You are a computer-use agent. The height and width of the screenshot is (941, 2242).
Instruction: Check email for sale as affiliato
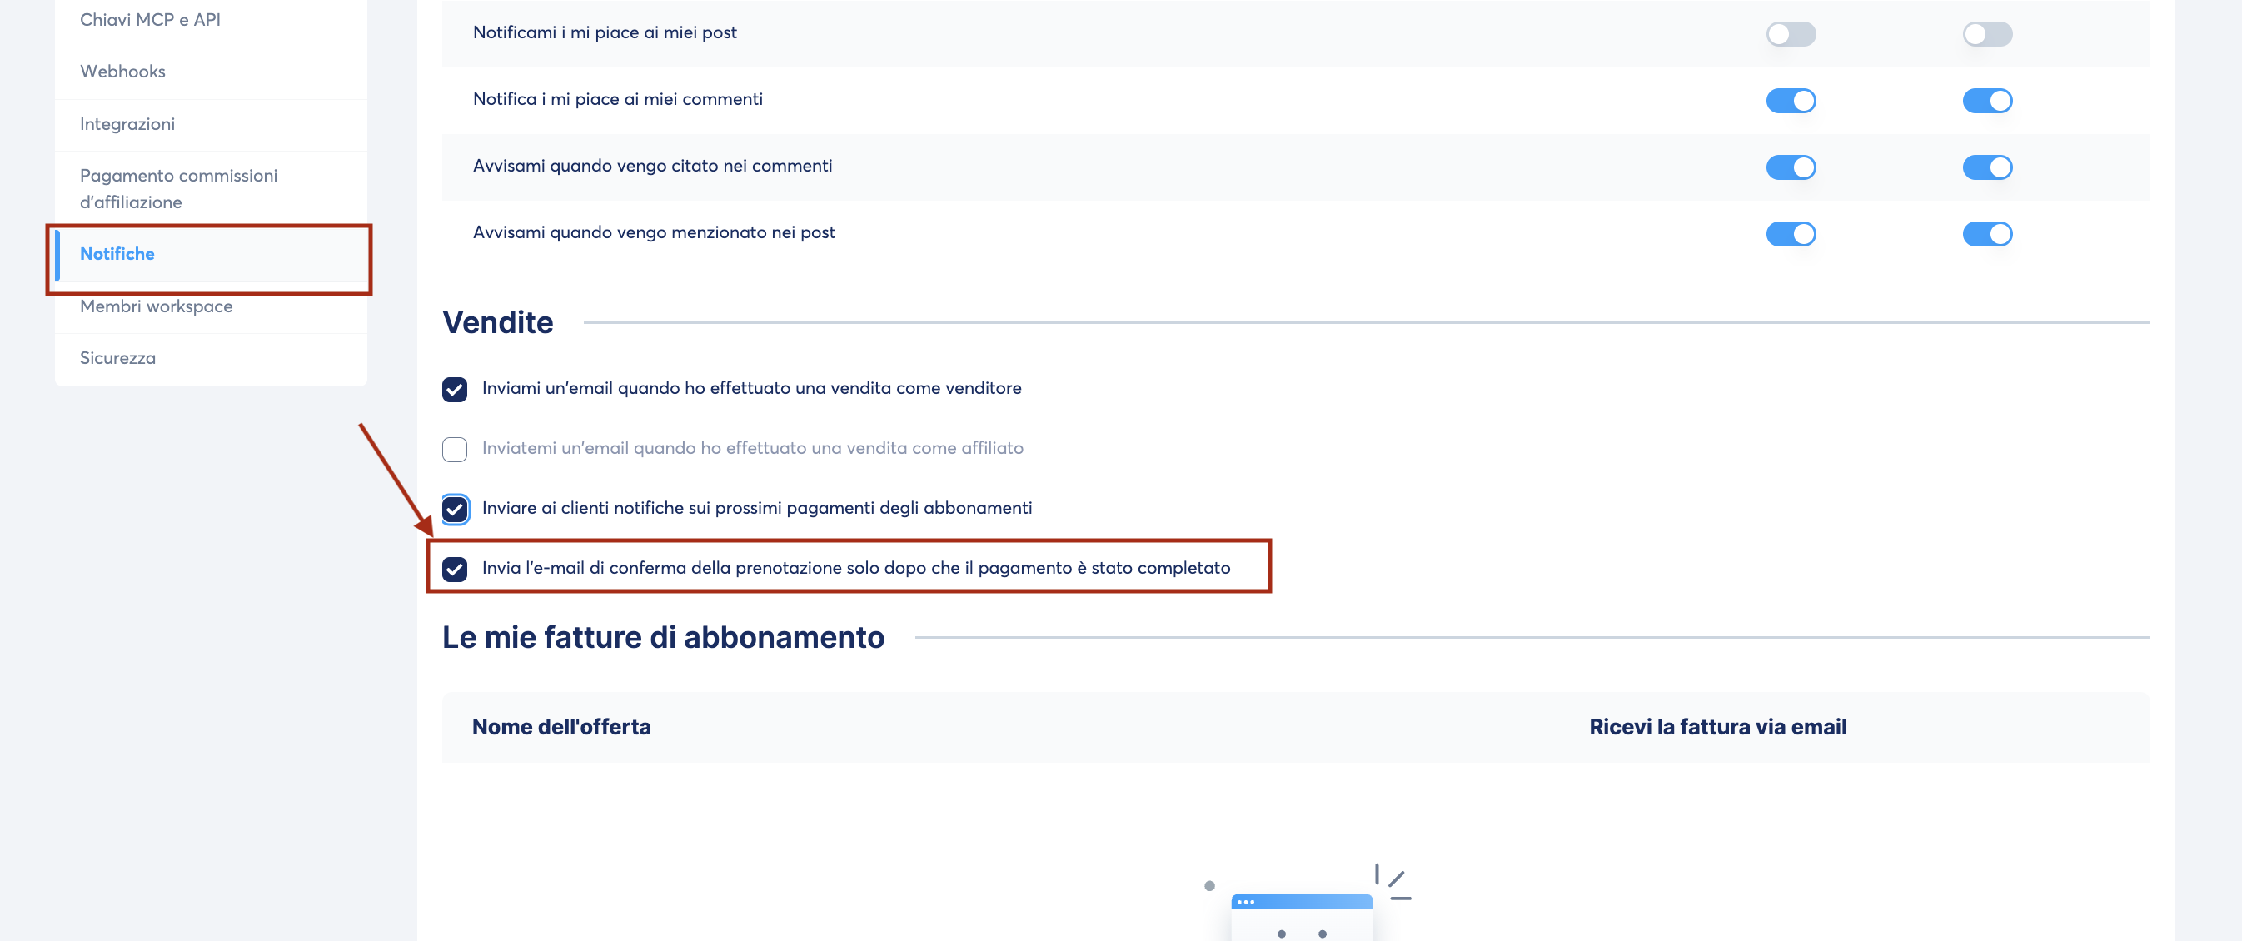[455, 449]
